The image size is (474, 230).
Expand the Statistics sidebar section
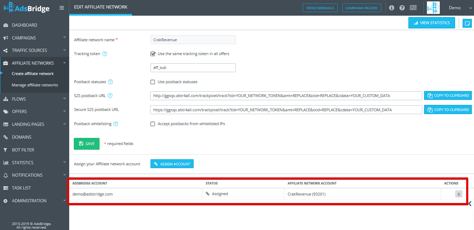click(x=34, y=162)
